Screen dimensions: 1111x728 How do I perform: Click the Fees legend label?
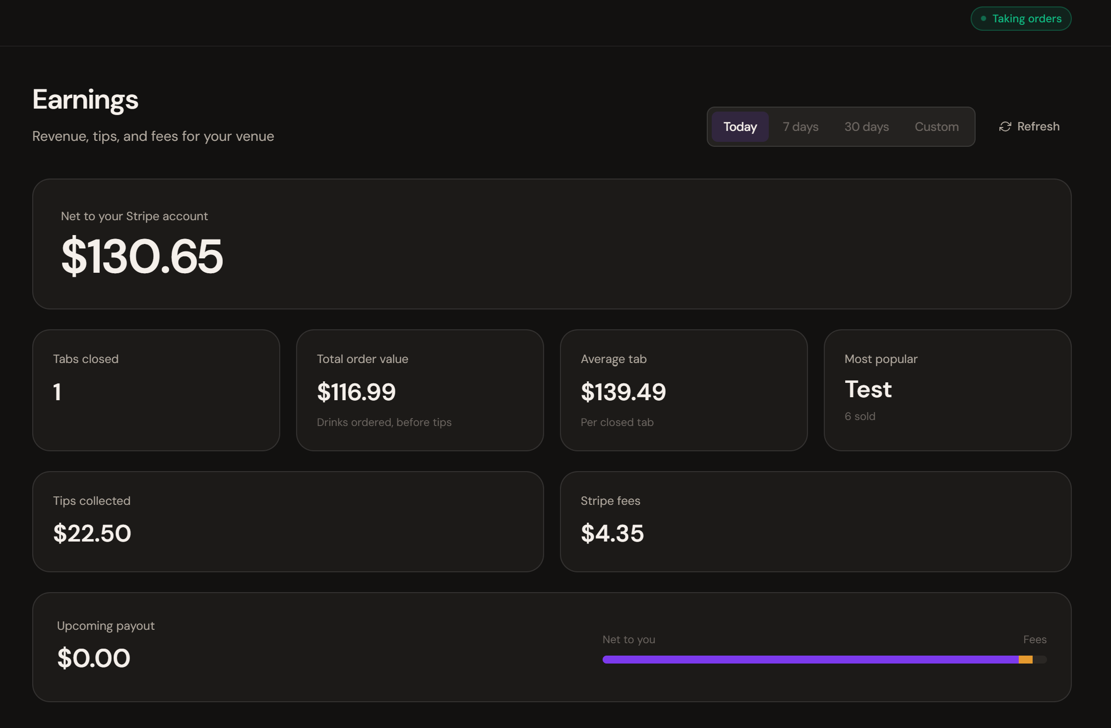coord(1035,640)
